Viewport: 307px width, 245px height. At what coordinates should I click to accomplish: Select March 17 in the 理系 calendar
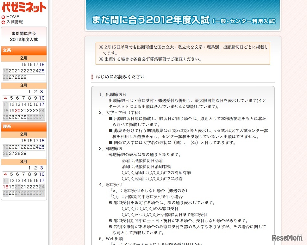(41, 180)
